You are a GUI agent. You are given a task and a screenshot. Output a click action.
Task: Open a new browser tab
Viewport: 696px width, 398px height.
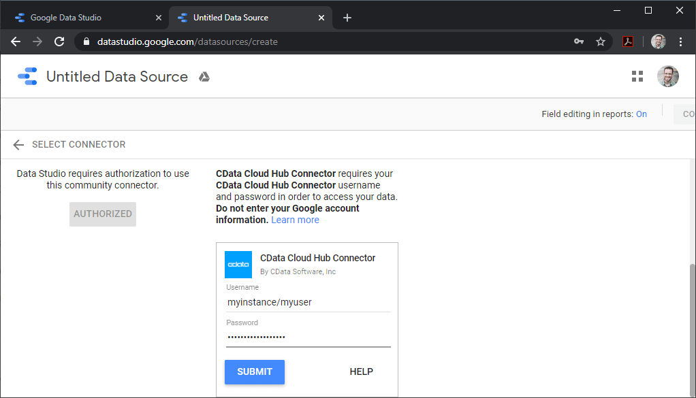347,18
